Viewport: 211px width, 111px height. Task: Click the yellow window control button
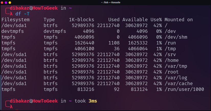click(x=10, y=3)
